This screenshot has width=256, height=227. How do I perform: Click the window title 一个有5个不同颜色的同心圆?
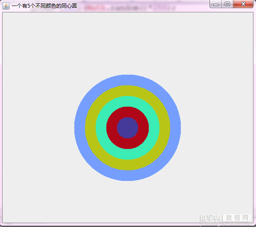(44, 6)
